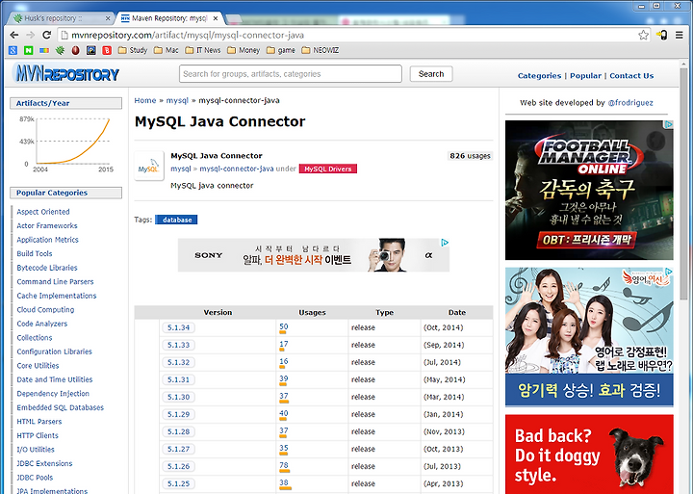
Task: Click the database tag
Action: [x=176, y=220]
